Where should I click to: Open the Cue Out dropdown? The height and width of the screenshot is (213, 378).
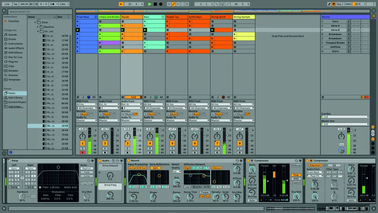(345, 117)
